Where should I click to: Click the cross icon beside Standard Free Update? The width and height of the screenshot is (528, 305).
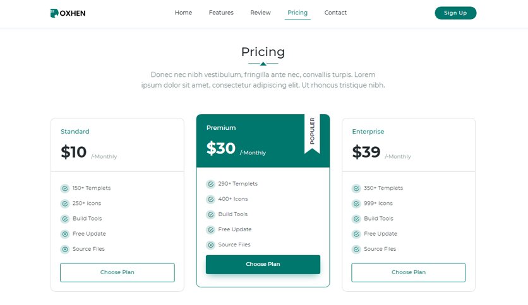click(65, 234)
